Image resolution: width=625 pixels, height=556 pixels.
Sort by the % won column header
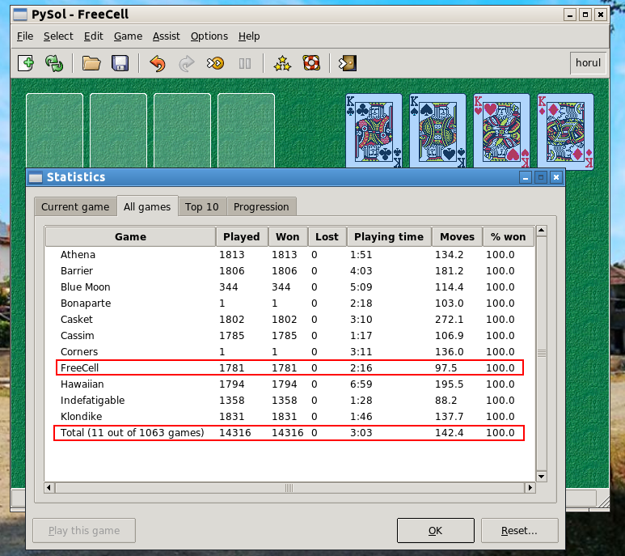click(x=509, y=237)
